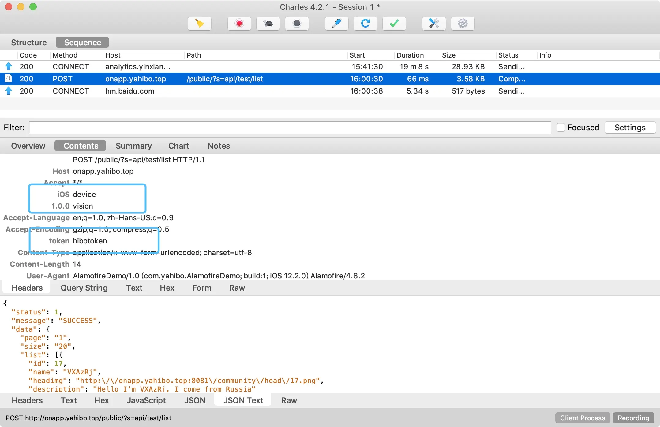Sort by the Duration column header
Image resolution: width=660 pixels, height=427 pixels.
tap(410, 55)
